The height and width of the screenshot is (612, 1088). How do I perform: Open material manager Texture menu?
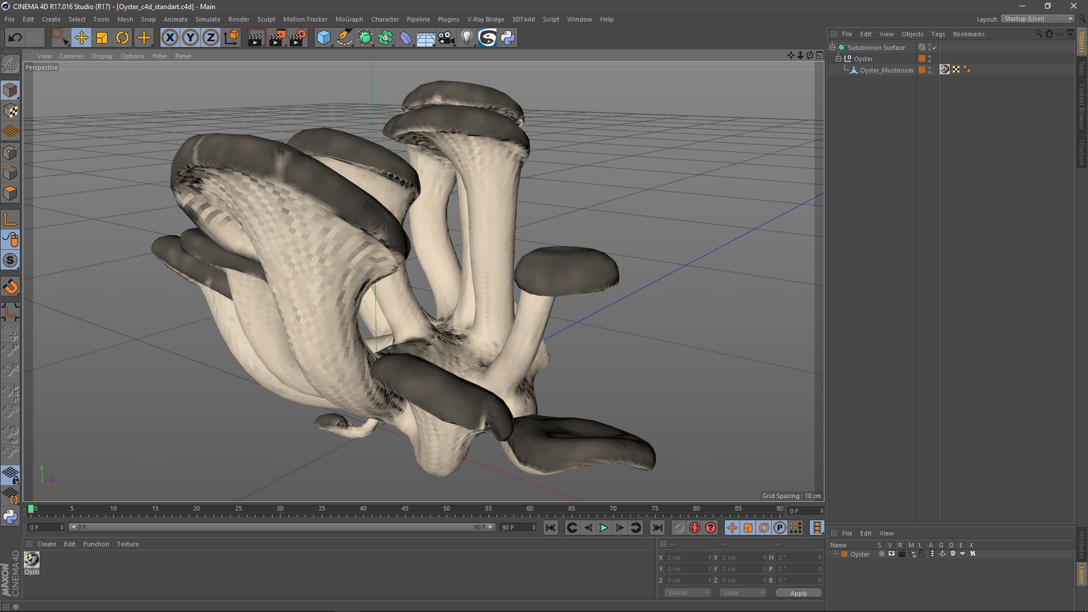[127, 544]
